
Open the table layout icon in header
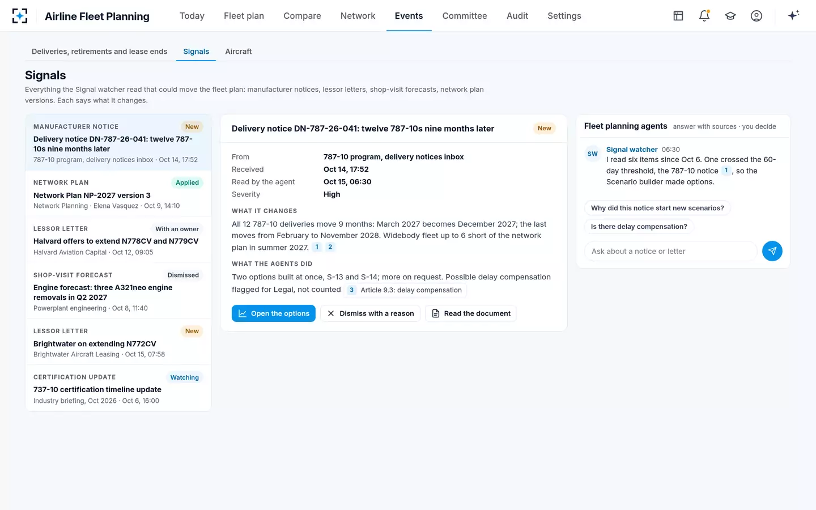pos(678,16)
